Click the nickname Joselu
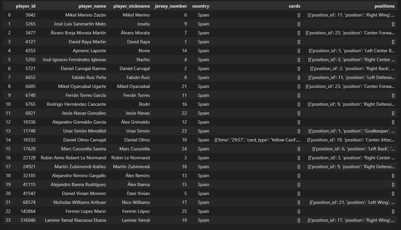This screenshot has height=230, width=401. point(143,24)
